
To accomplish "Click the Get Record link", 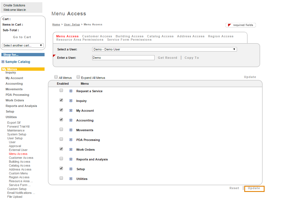I will pyautogui.click(x=167, y=58).
